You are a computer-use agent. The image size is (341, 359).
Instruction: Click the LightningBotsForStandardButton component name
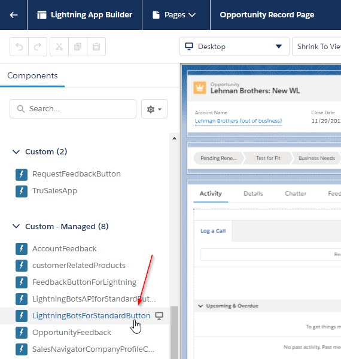coord(92,316)
